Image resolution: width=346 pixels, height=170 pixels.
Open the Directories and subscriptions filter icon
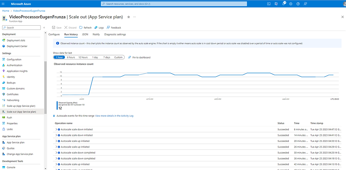pyautogui.click(x=276, y=4)
